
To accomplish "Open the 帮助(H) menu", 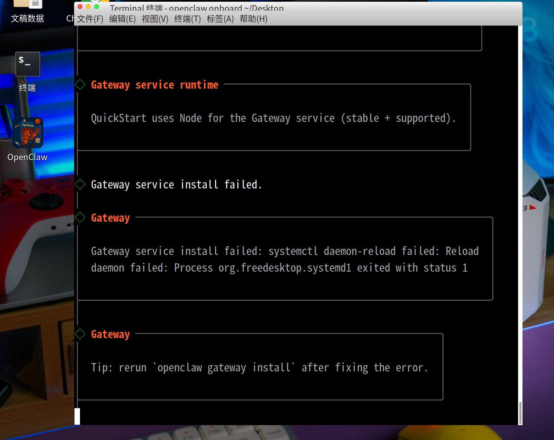I will (x=253, y=19).
